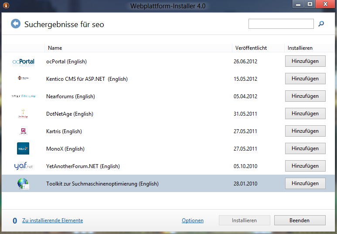
Task: Sort by the Veröffentlicht column header
Action: tap(251, 48)
